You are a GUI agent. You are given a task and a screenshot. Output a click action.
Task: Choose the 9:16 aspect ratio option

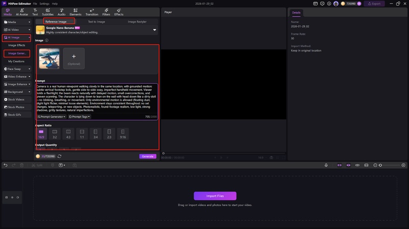tap(122, 134)
